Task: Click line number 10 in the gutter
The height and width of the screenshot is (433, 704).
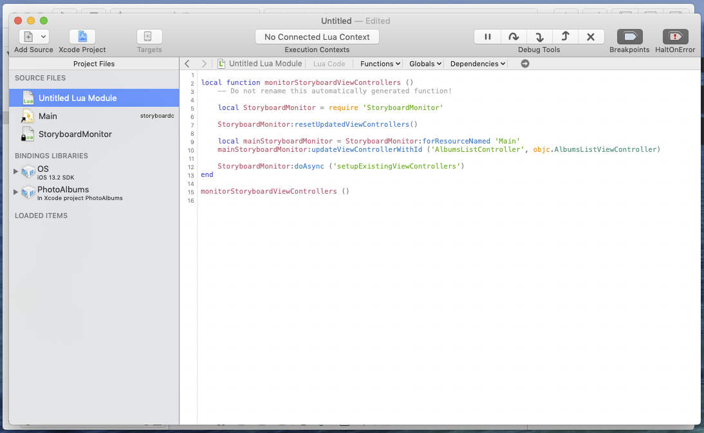Action: (191, 151)
